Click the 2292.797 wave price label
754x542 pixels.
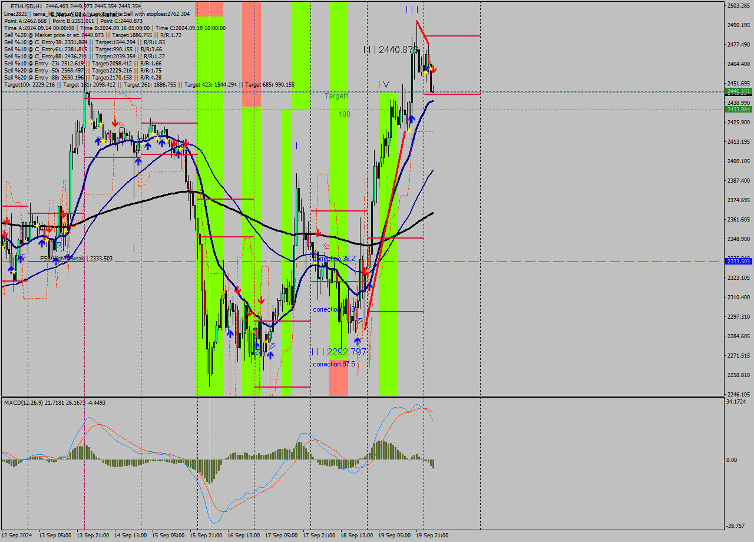coord(339,351)
